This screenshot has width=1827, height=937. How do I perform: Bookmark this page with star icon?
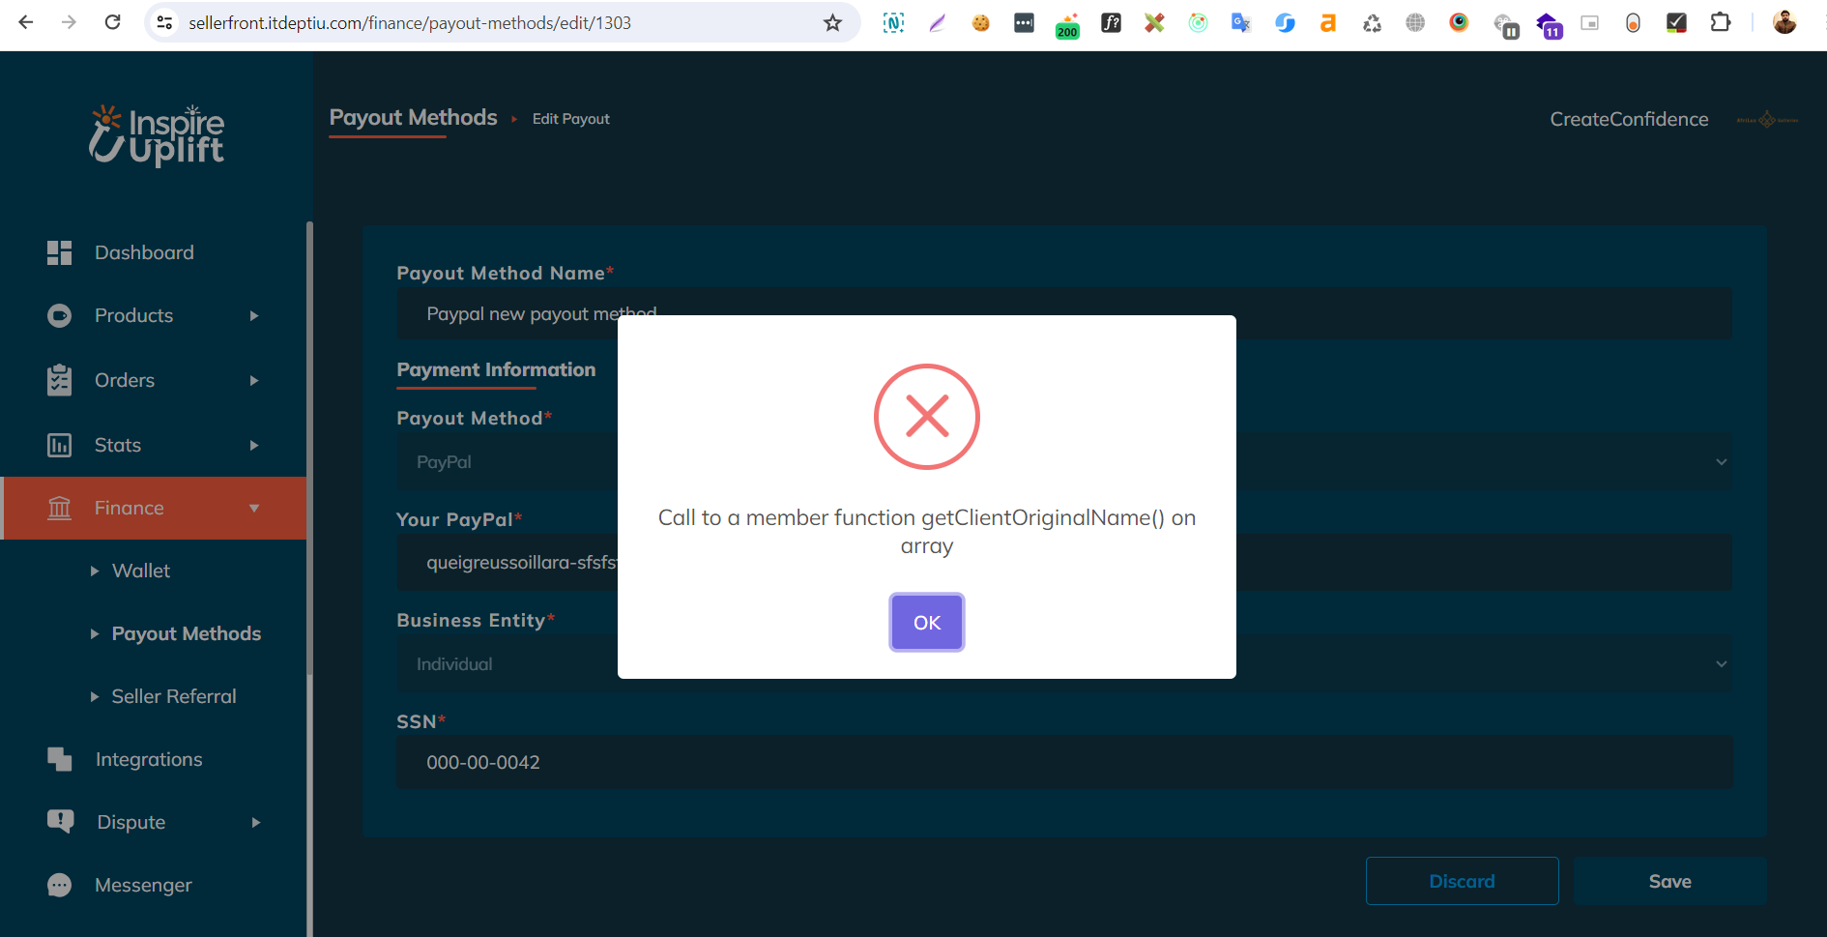tap(832, 22)
